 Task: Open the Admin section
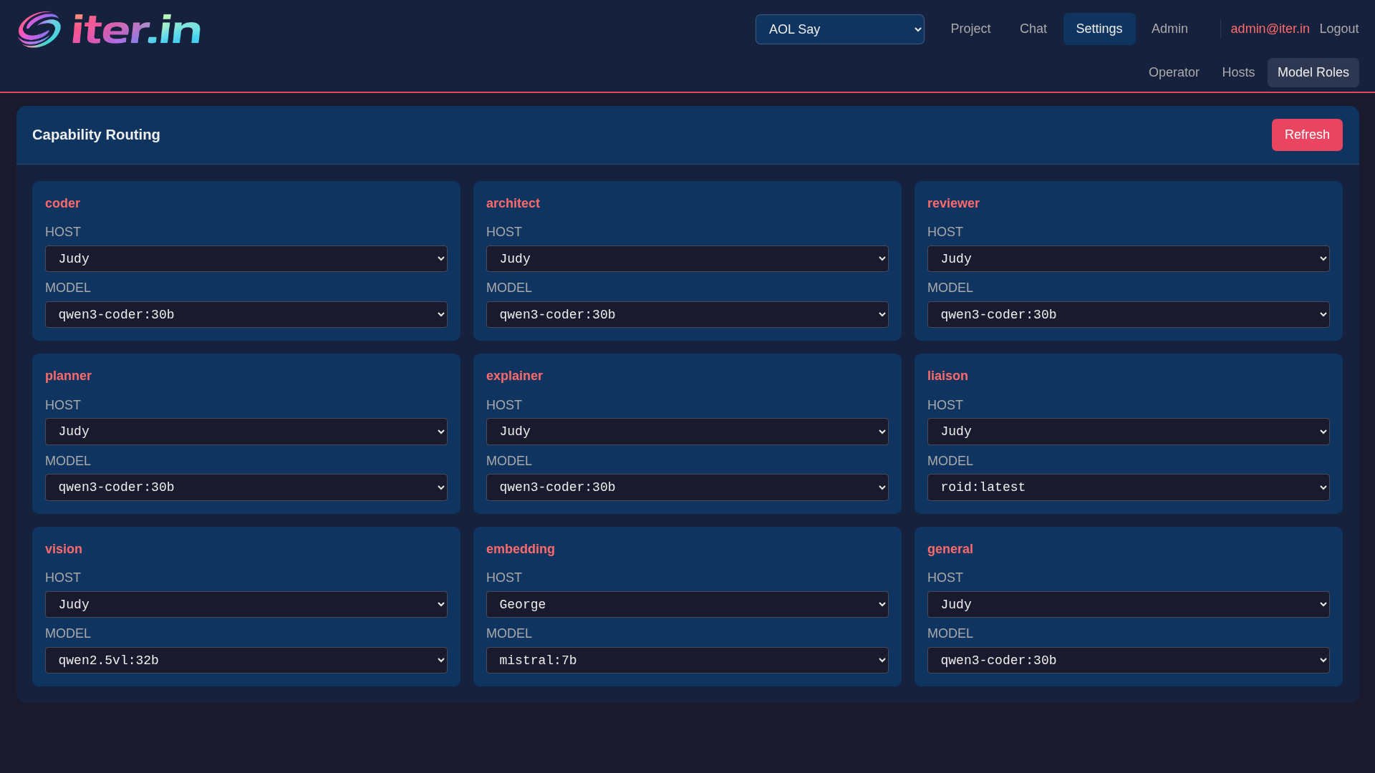(1169, 29)
